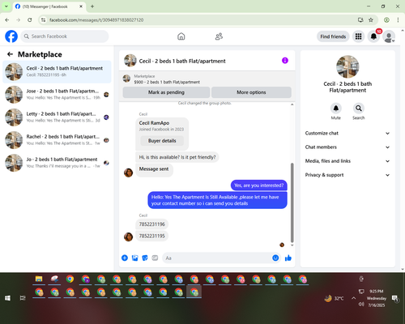The width and height of the screenshot is (405, 324).
Task: Select the Messenger Facebook browser tab
Action: [x=49, y=6]
